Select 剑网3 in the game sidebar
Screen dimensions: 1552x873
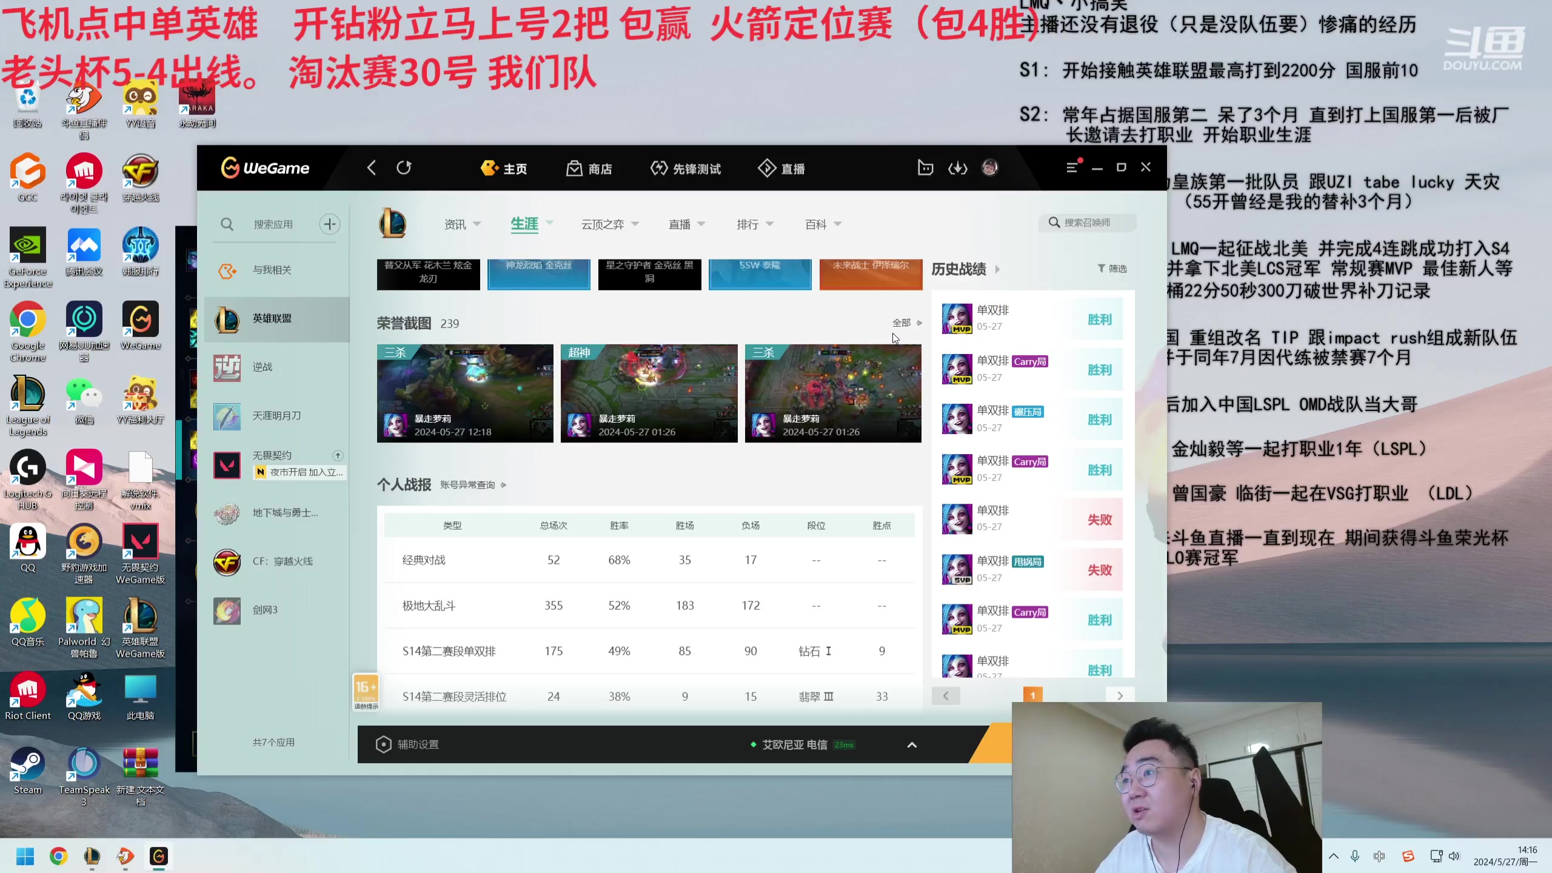[x=277, y=610]
